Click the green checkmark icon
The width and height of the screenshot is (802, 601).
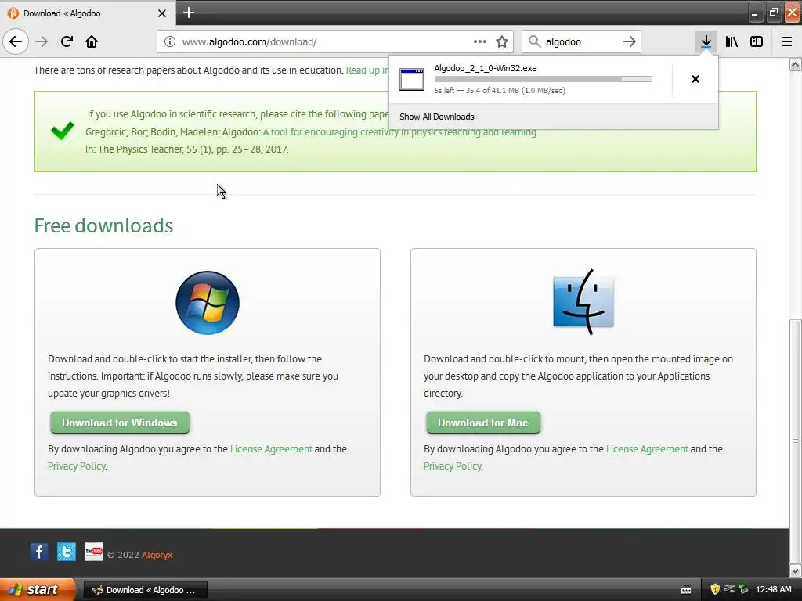tap(63, 131)
